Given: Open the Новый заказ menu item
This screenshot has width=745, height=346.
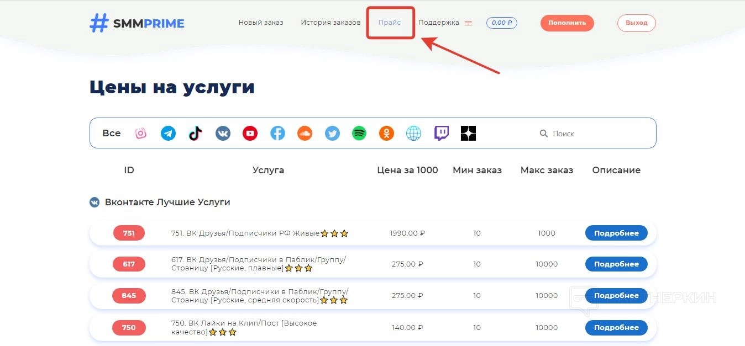Looking at the screenshot, I should (x=260, y=23).
